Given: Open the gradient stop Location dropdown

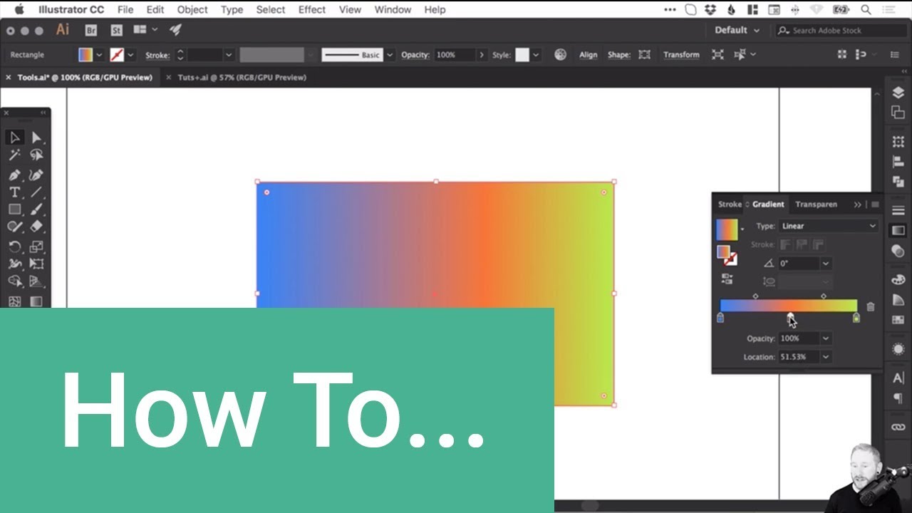Looking at the screenshot, I should click(x=826, y=357).
